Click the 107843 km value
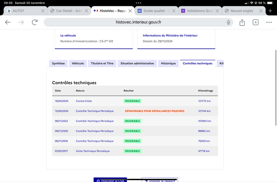The image size is (277, 182). point(205,121)
